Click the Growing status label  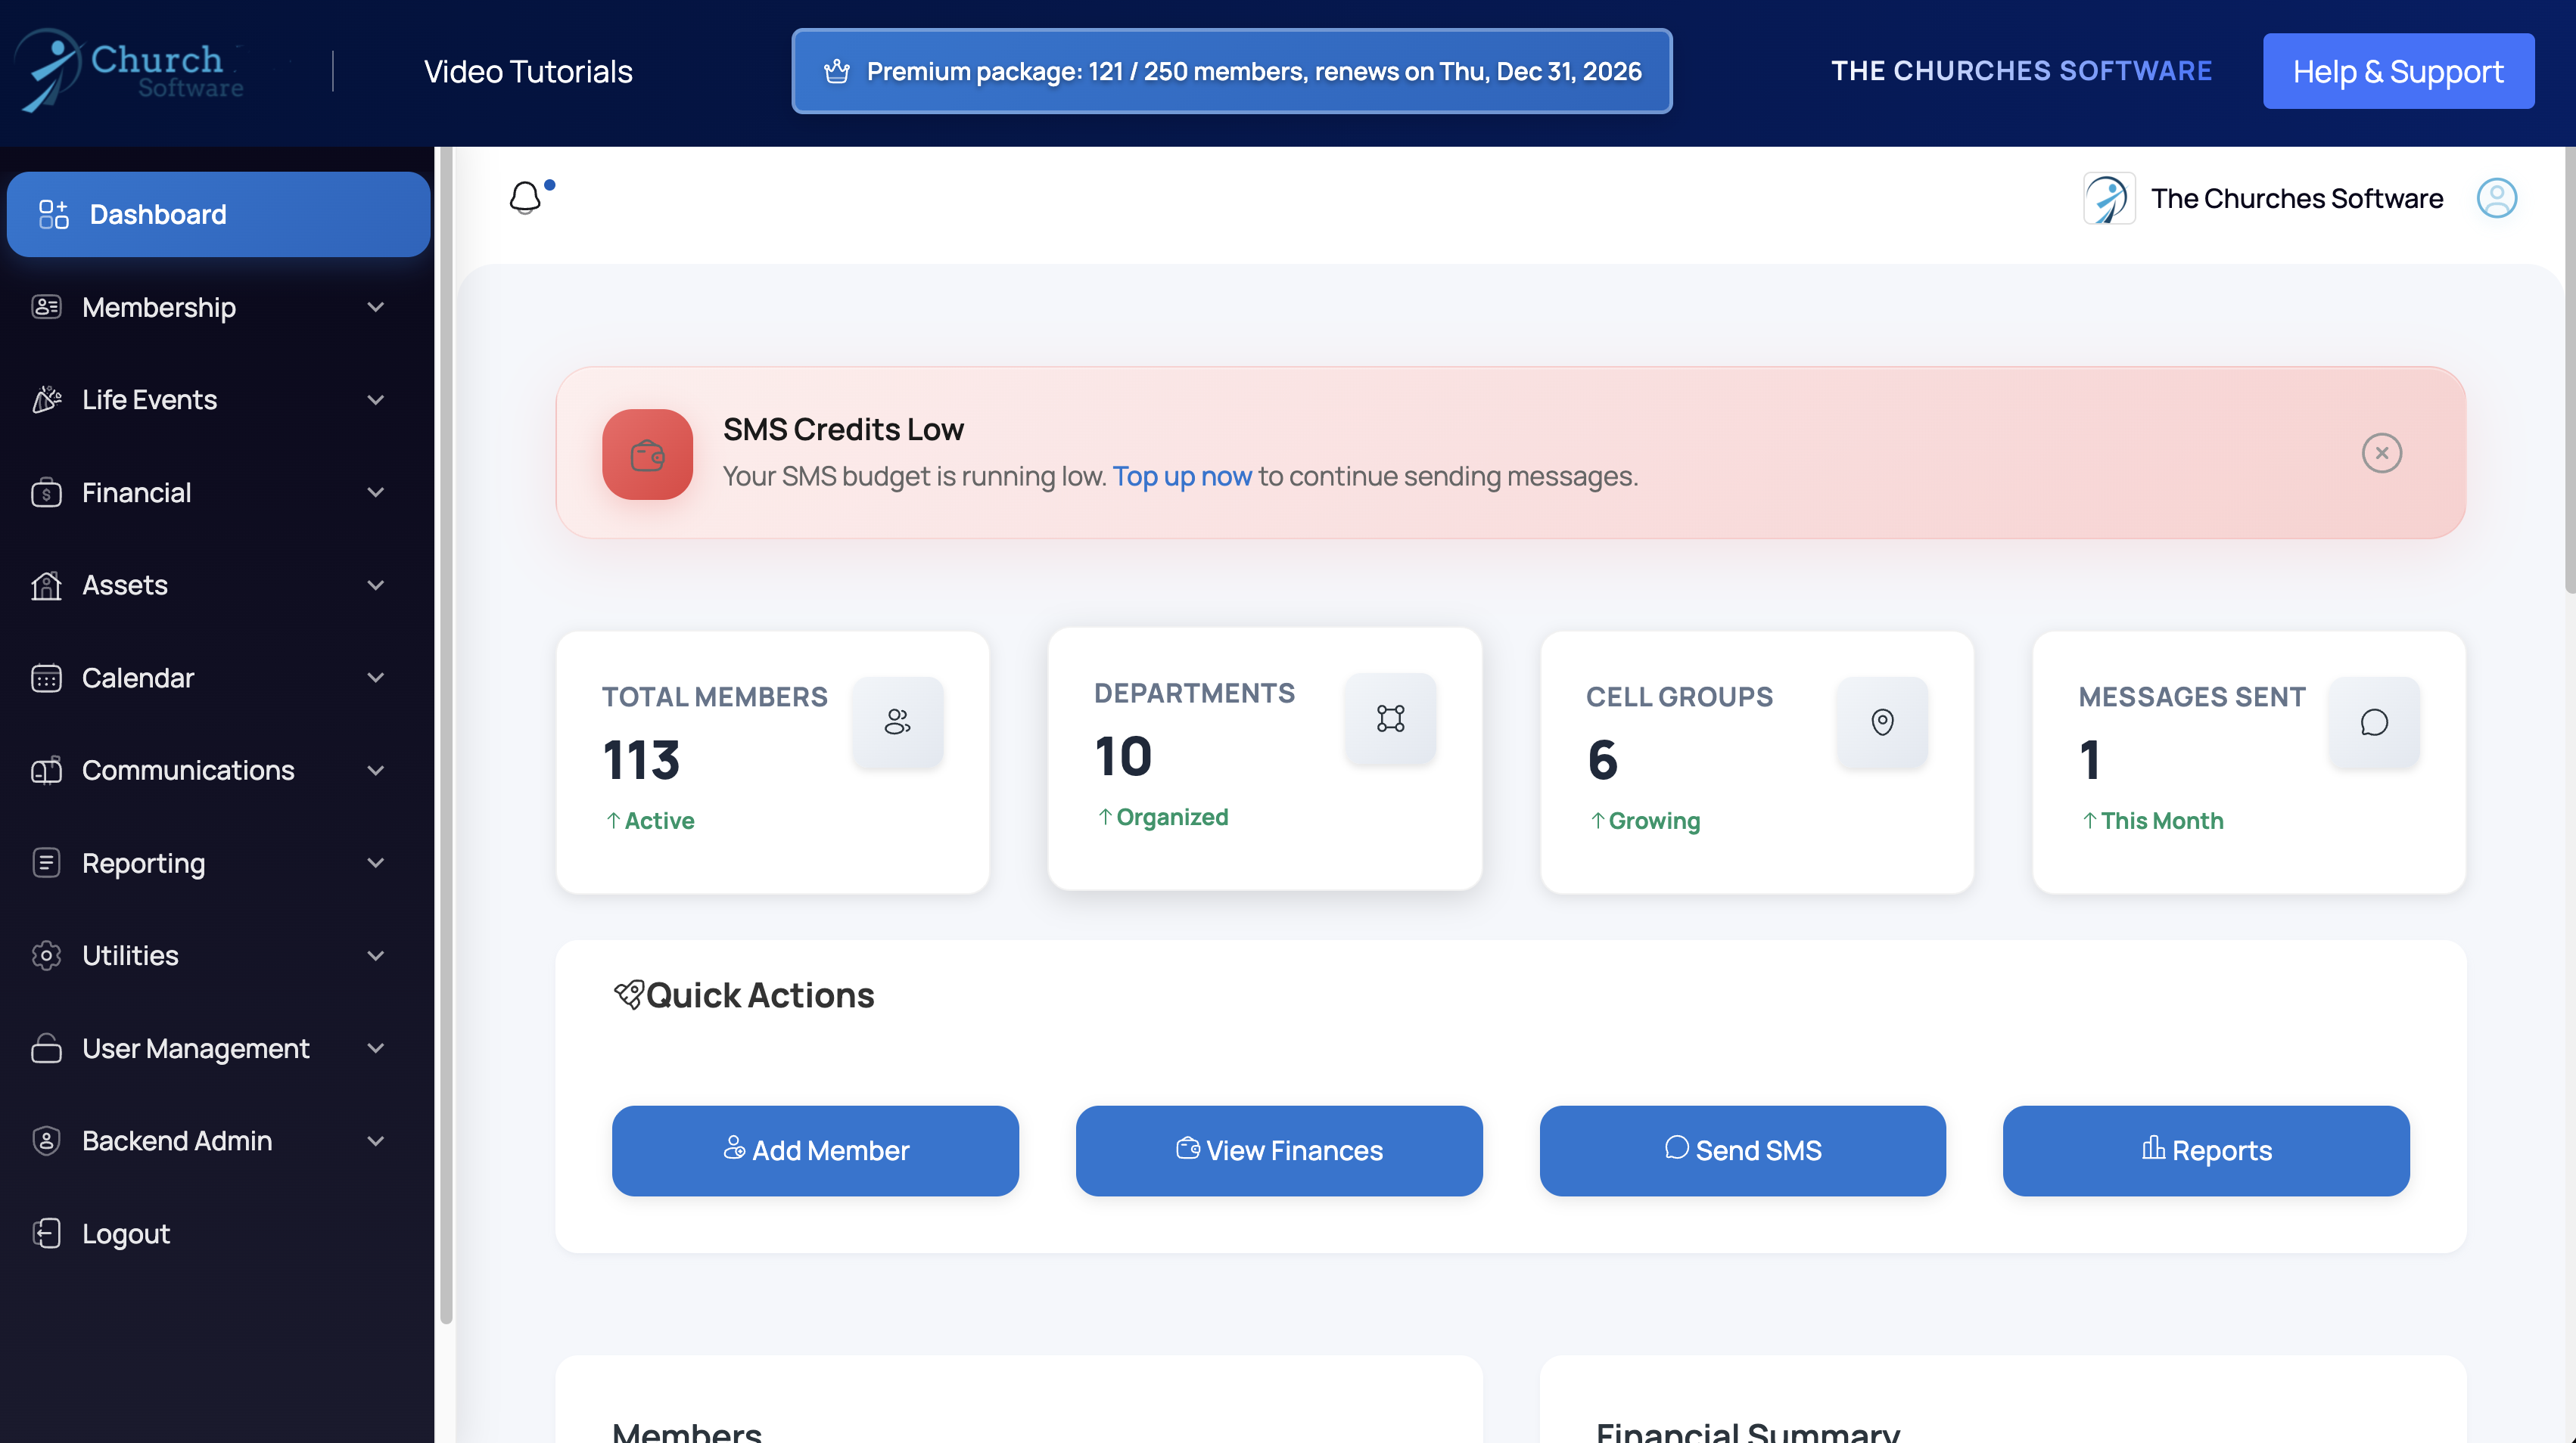pos(1654,821)
